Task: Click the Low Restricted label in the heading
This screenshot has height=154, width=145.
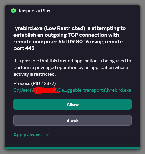Action: tap(64, 28)
